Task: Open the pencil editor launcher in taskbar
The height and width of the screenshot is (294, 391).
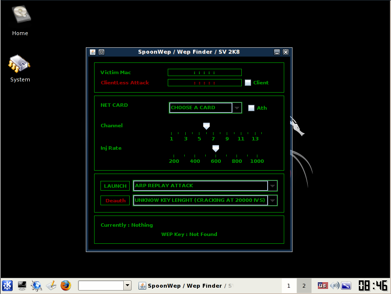Action: (x=51, y=286)
